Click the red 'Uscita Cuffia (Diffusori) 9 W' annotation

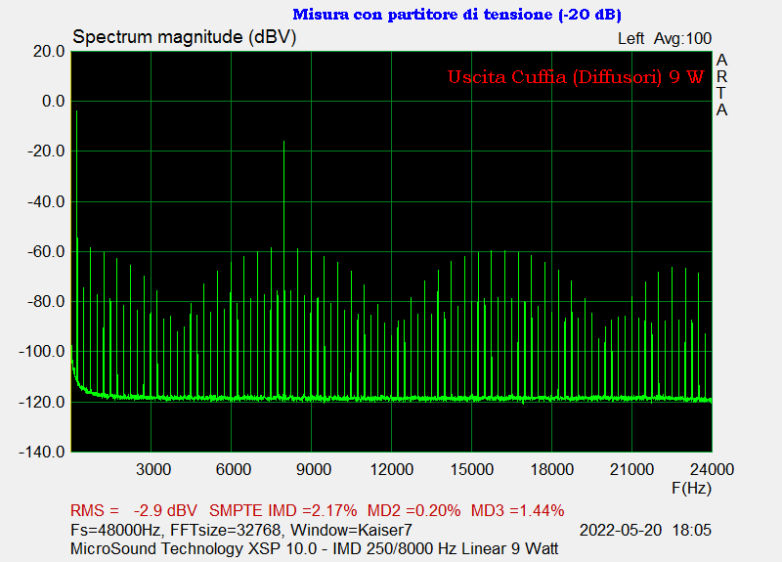[x=576, y=77]
